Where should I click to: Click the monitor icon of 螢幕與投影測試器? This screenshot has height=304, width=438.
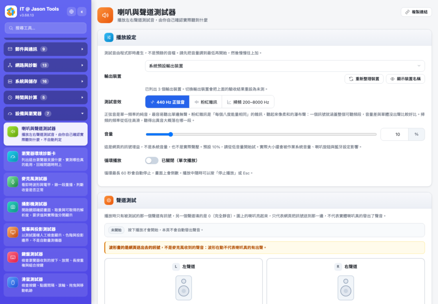pyautogui.click(x=13, y=232)
